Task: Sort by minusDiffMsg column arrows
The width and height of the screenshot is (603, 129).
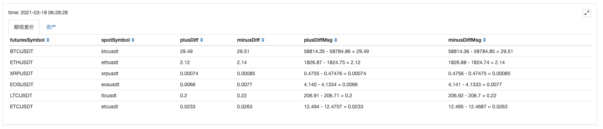Action: point(484,40)
